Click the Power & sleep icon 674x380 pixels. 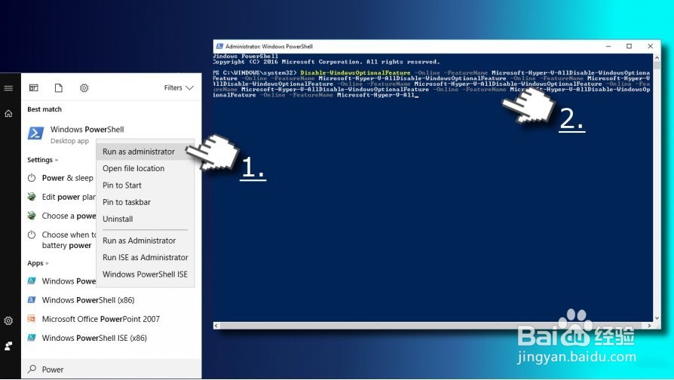click(32, 177)
